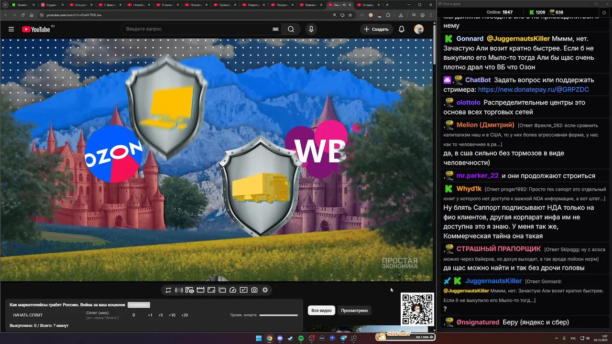
Task: Click username Melion (Дмитрий) in chat
Action: click(485, 125)
